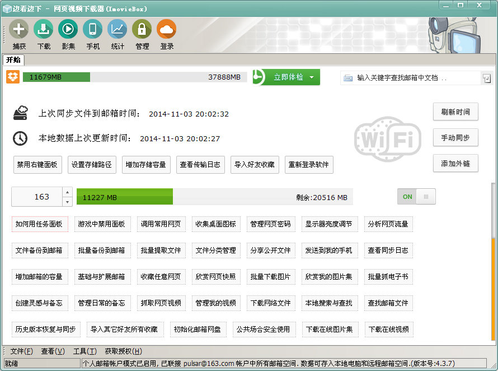Expand the 立即体检 dropdown arrow
This screenshot has height=371, width=498.
pyautogui.click(x=312, y=77)
